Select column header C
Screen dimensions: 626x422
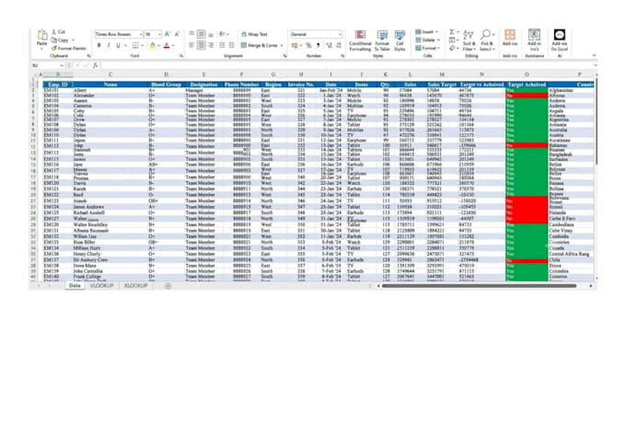110,74
